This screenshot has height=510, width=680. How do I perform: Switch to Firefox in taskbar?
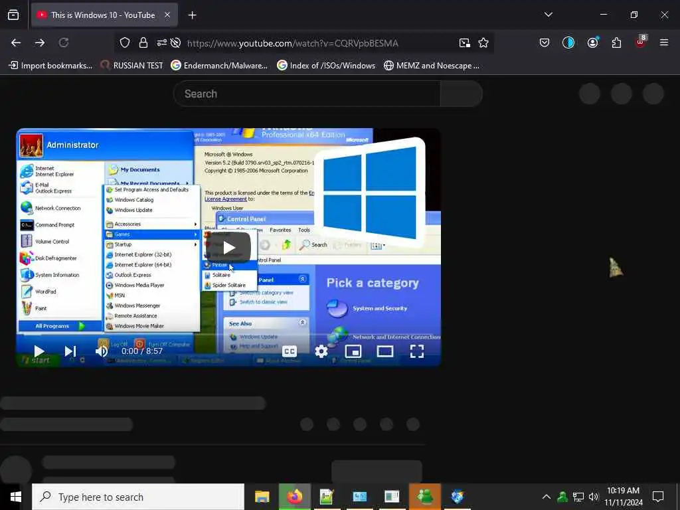coord(294,497)
